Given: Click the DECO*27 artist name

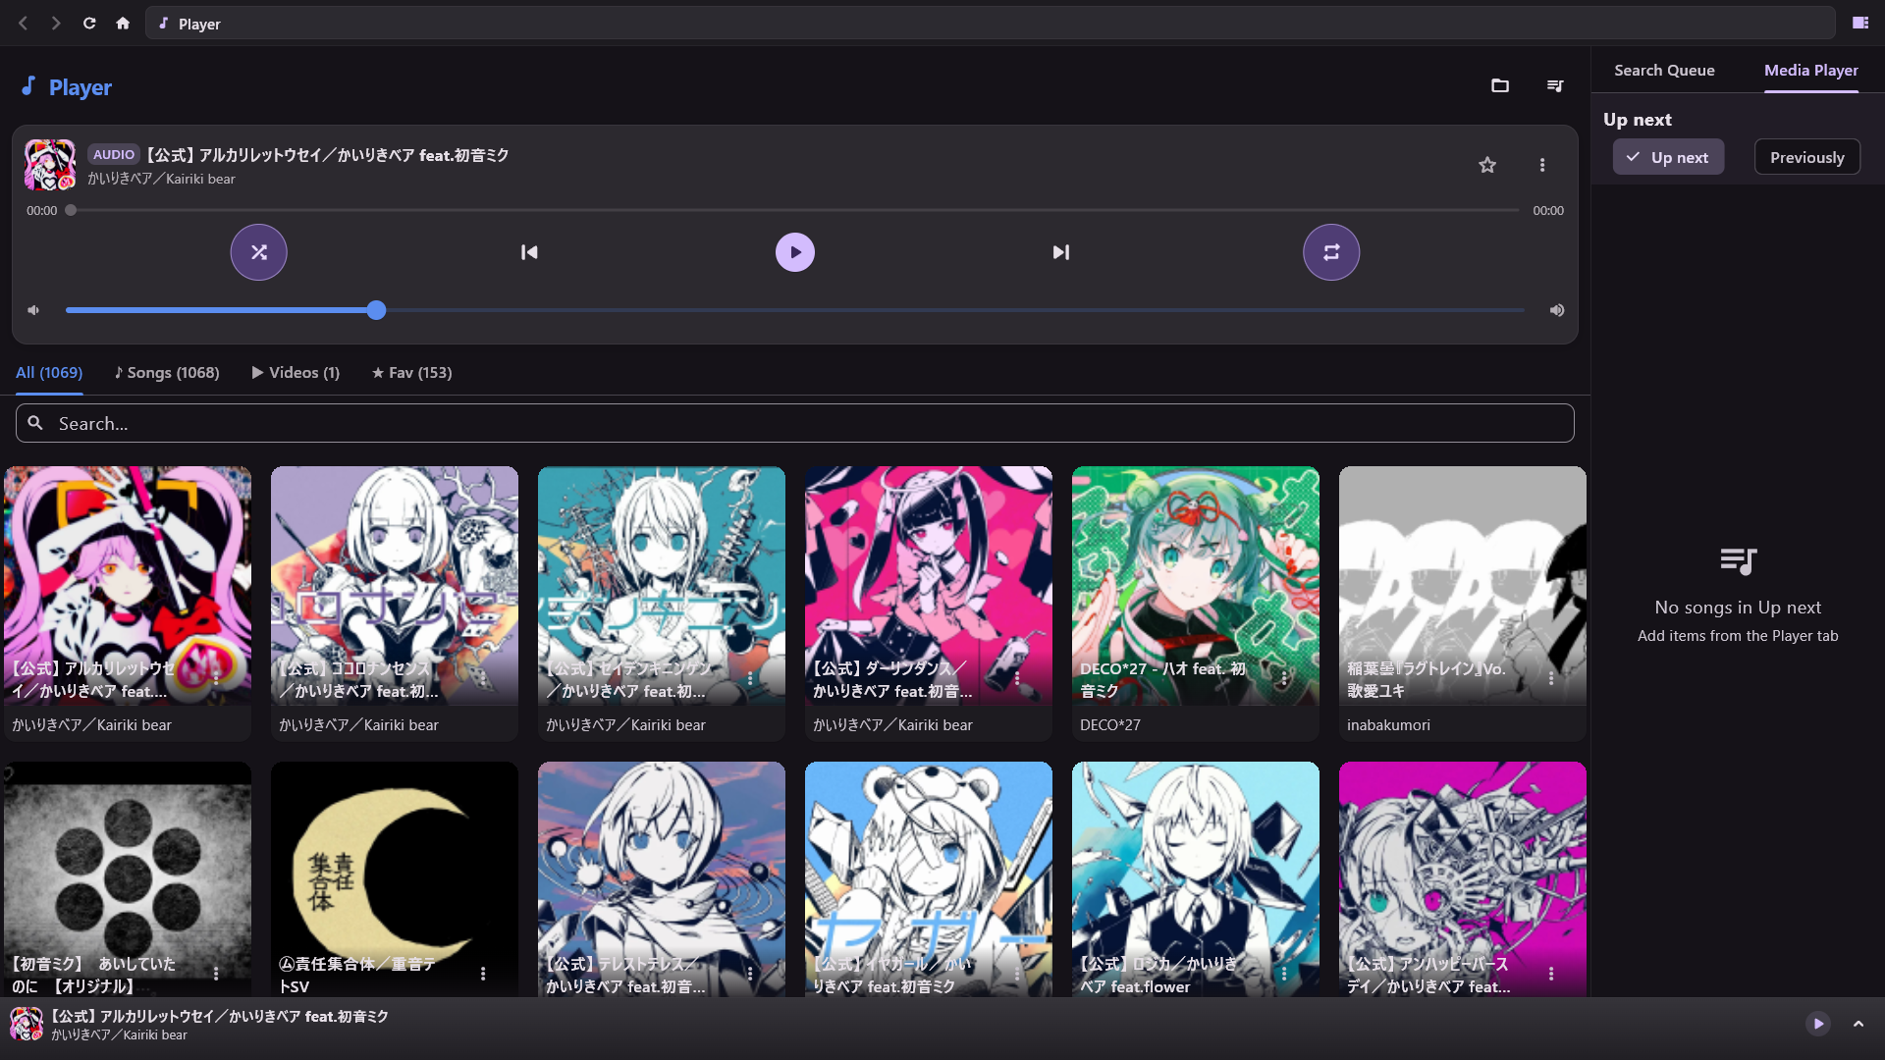Looking at the screenshot, I should (1110, 725).
